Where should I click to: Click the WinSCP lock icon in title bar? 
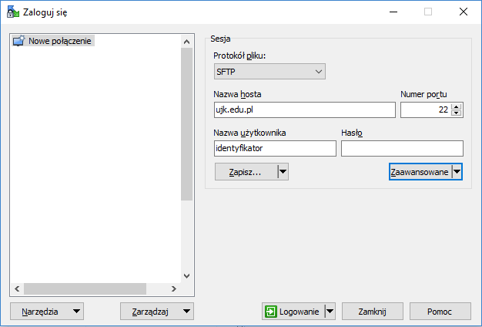pos(12,12)
